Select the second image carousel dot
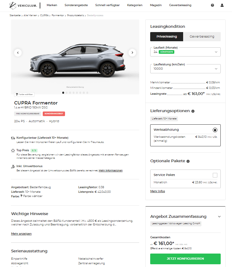Screen dimensions: 232x267 tap(67, 93)
